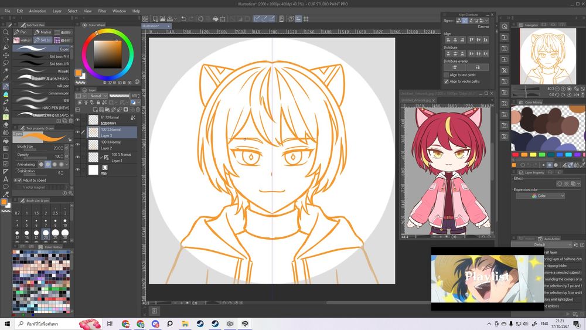Hide Layer 2 using its eye icon

[77, 145]
